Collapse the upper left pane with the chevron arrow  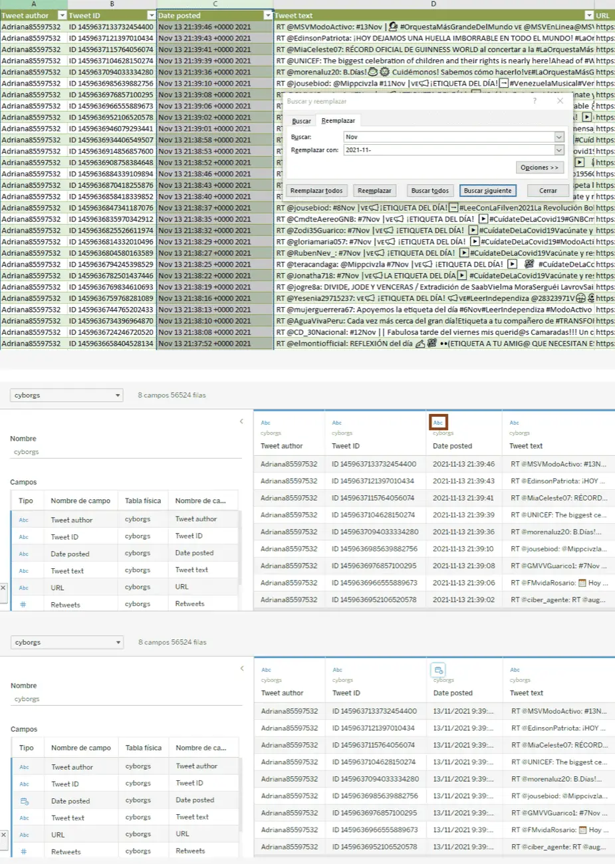point(241,421)
